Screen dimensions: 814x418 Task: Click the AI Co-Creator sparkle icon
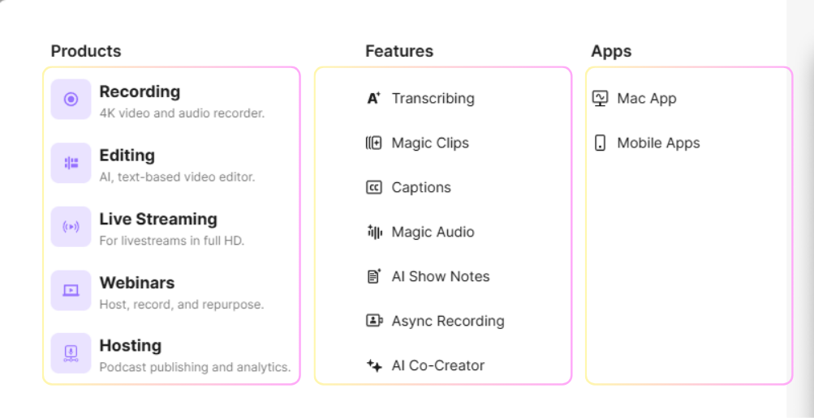(373, 365)
